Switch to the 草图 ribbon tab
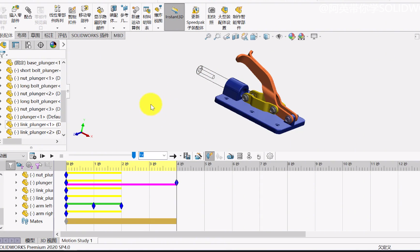 pos(35,35)
